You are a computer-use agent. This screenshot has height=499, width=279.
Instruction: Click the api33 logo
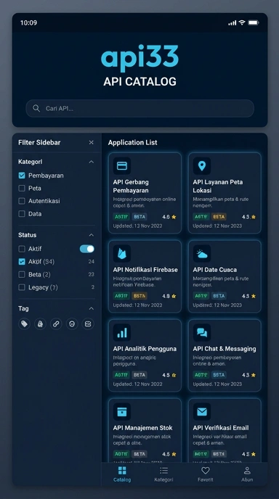(139, 58)
